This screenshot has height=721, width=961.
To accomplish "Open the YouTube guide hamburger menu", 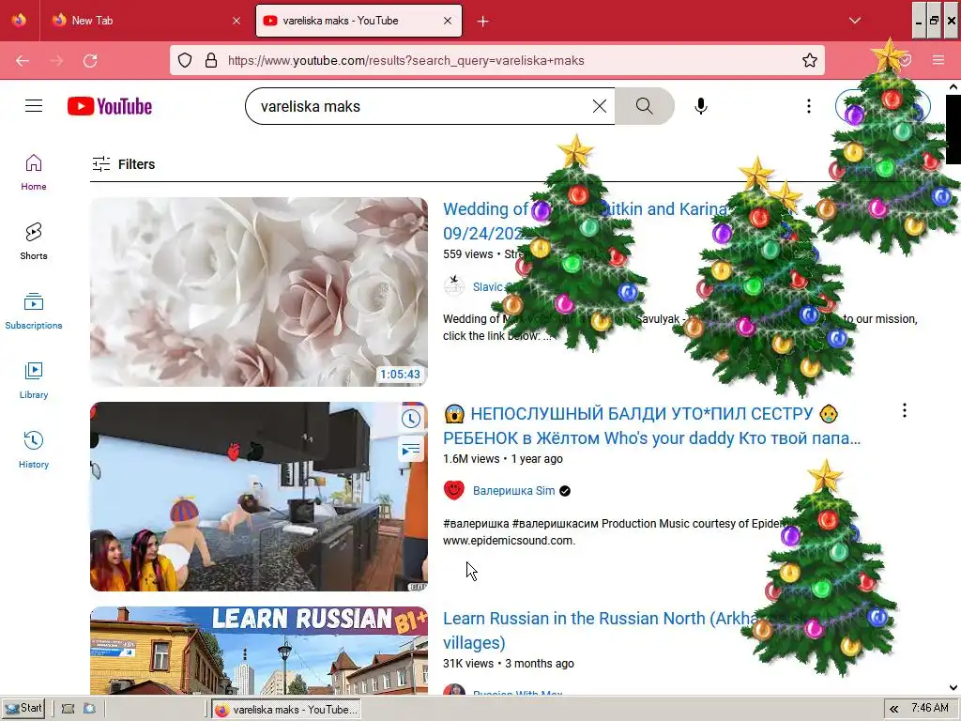I will (34, 106).
